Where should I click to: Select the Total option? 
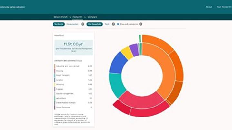[x=107, y=24]
